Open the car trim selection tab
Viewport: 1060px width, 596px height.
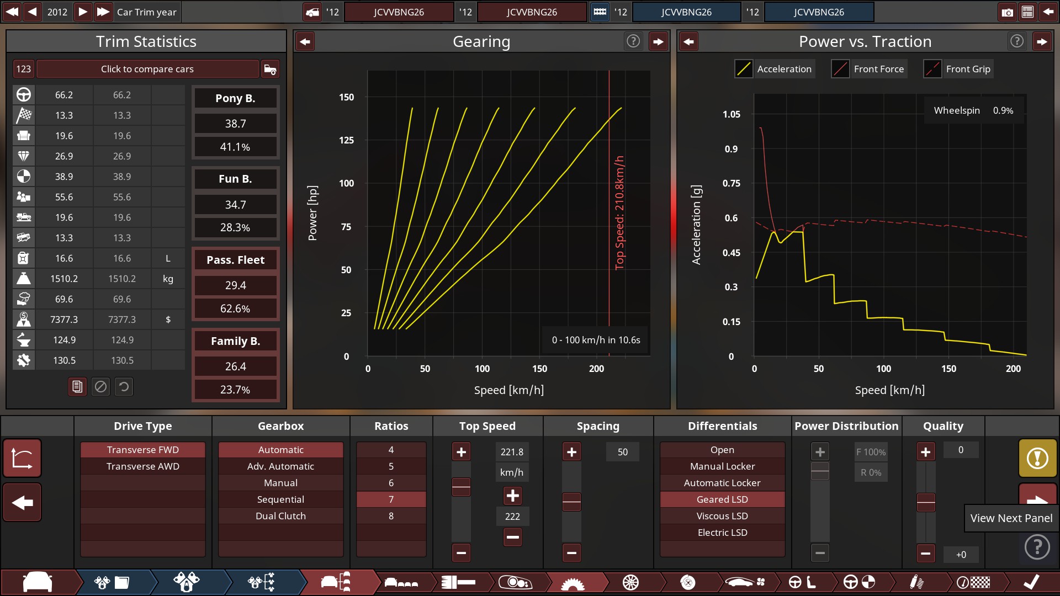click(x=336, y=582)
